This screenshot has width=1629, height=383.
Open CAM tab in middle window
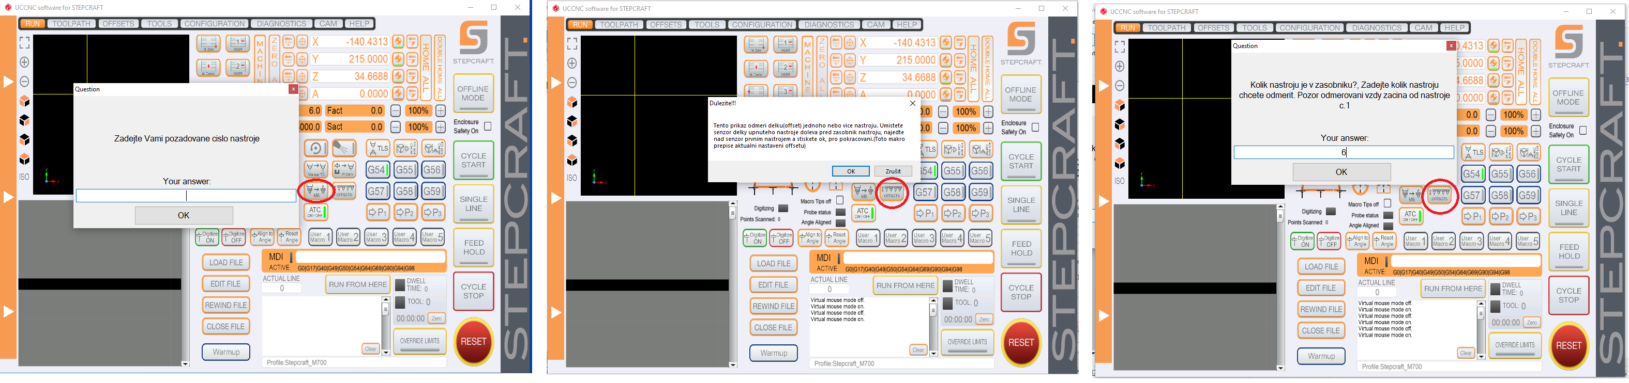(876, 25)
